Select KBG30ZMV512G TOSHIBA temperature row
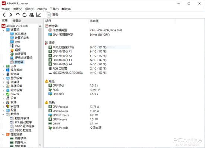The width and height of the screenshot is (205, 148). 78,73
